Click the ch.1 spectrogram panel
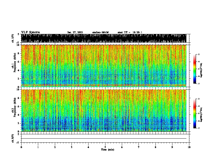The width and height of the screenshot is (213, 165). point(104,66)
